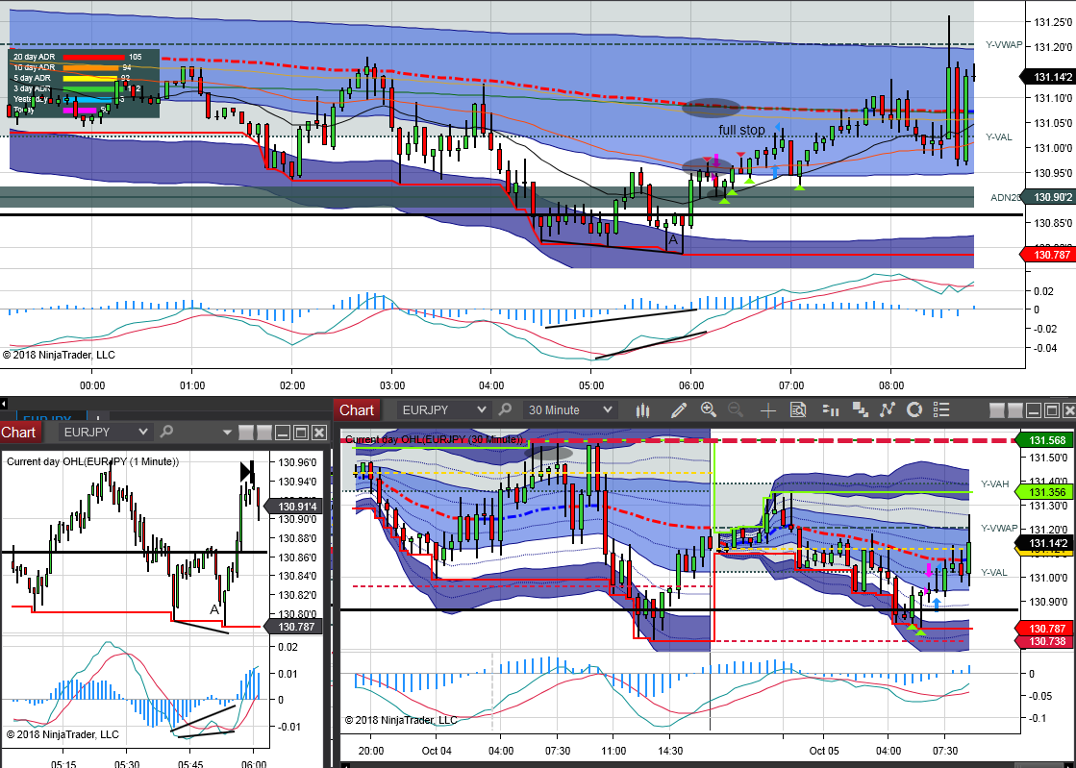Close the 30 Minute chart window
The width and height of the screenshot is (1076, 768).
pos(1068,410)
